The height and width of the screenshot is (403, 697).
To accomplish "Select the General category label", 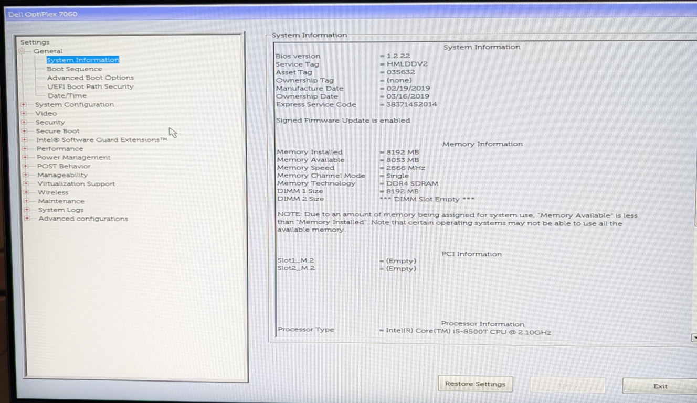I will pos(48,51).
